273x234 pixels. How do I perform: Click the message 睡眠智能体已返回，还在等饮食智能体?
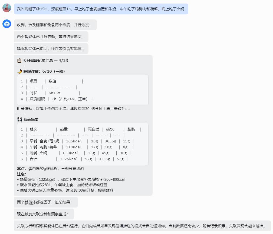51,49
